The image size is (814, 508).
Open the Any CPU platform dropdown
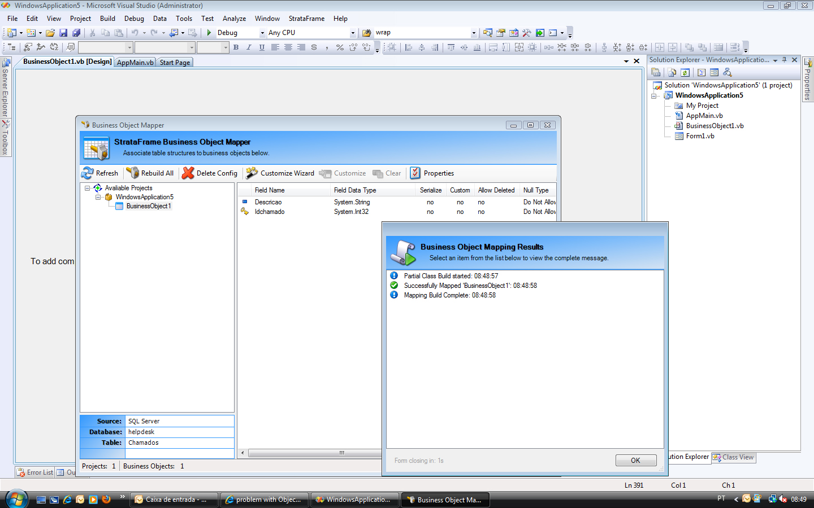[x=353, y=33]
